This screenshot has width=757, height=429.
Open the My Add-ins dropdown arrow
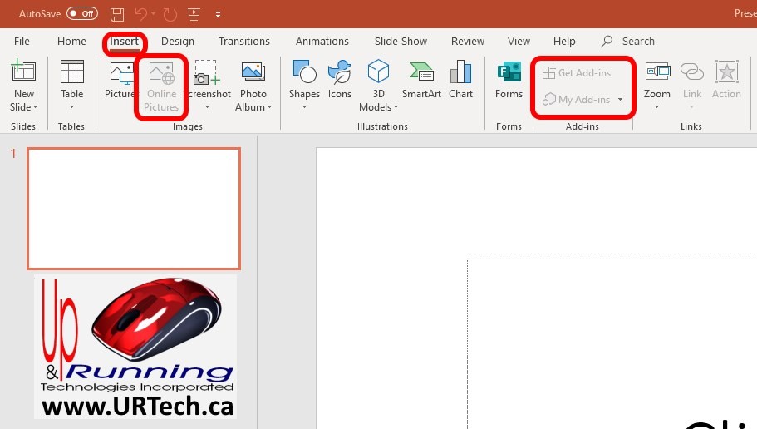tap(620, 100)
